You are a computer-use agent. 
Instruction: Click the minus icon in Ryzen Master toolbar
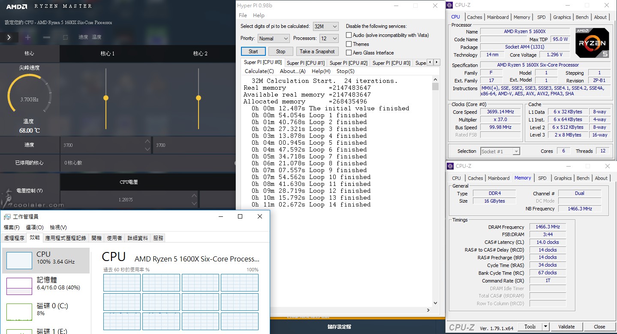pos(47,37)
